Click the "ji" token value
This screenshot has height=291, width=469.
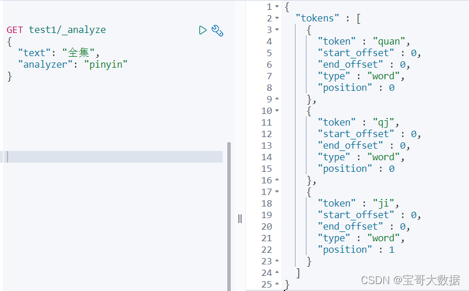(x=383, y=204)
